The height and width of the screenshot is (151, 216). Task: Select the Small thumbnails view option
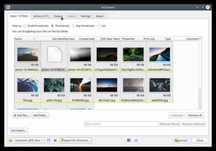pos(25,26)
